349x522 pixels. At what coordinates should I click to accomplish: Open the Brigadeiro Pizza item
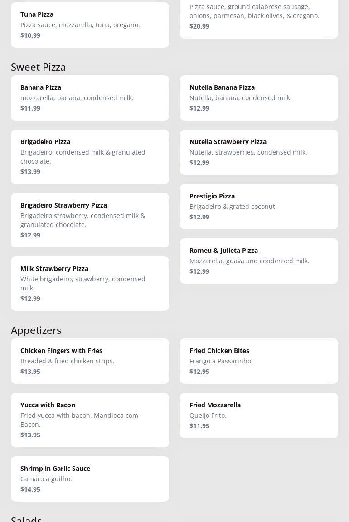click(x=90, y=156)
